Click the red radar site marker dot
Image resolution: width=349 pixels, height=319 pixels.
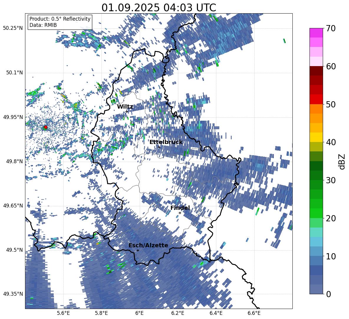click(46, 127)
